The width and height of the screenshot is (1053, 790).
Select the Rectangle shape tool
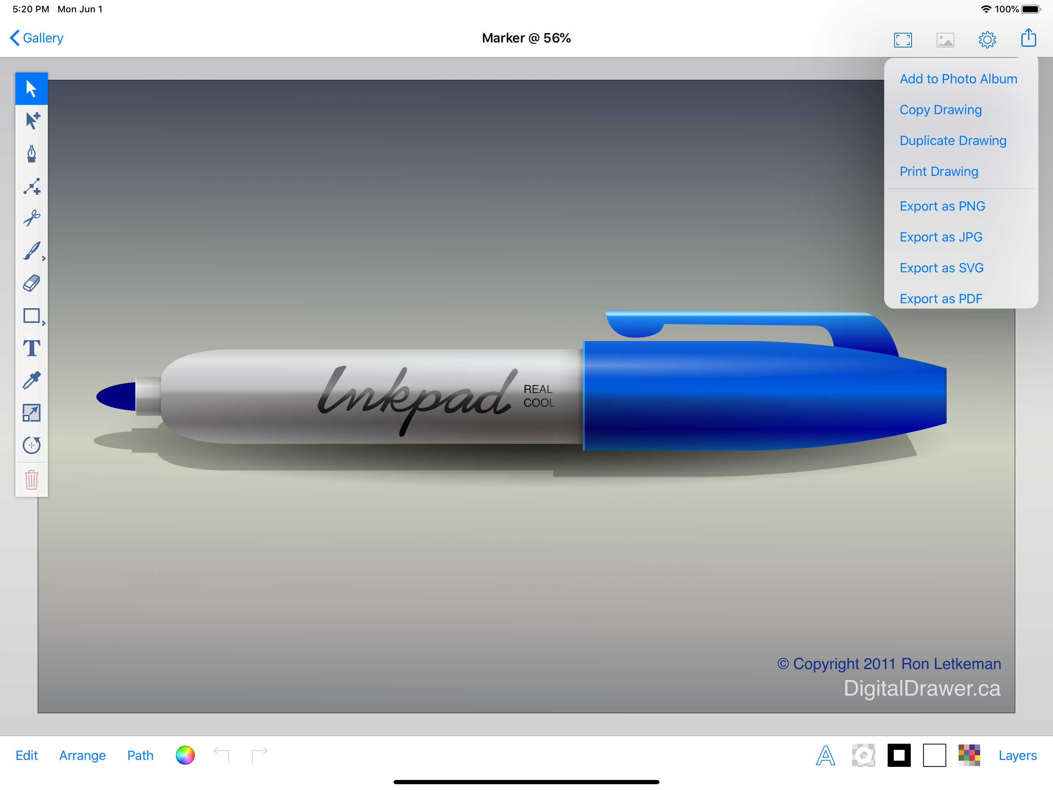point(32,316)
